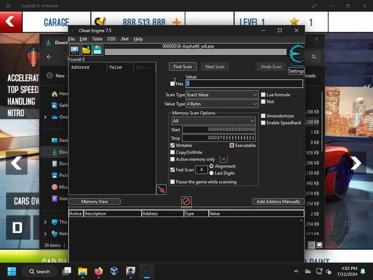Click the File Explorer back arrow
373x280 pixels.
click(49, 57)
